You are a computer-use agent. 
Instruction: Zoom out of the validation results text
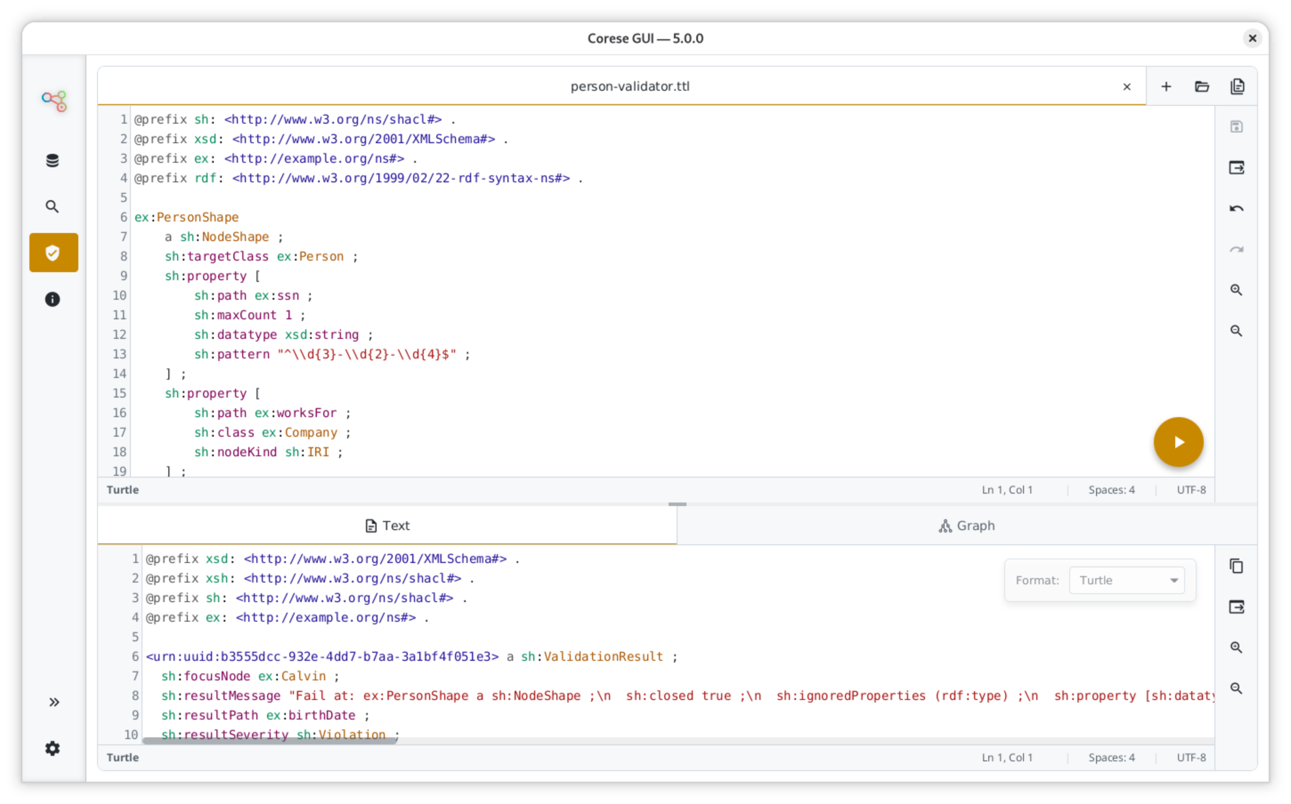click(1236, 688)
